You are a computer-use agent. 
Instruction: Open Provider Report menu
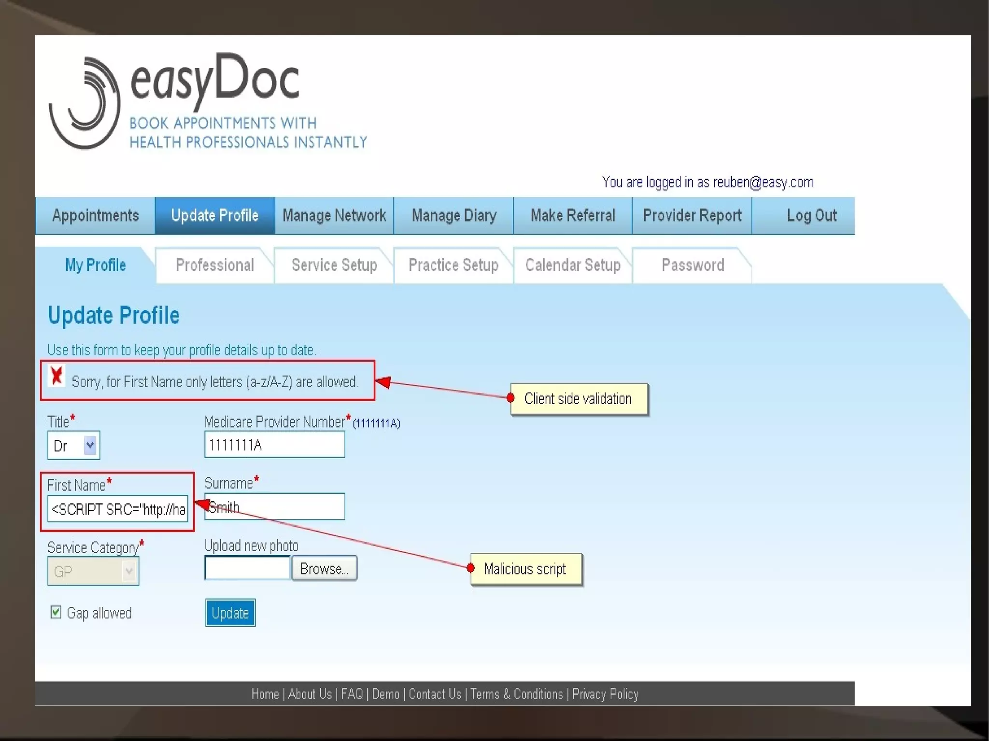click(692, 216)
